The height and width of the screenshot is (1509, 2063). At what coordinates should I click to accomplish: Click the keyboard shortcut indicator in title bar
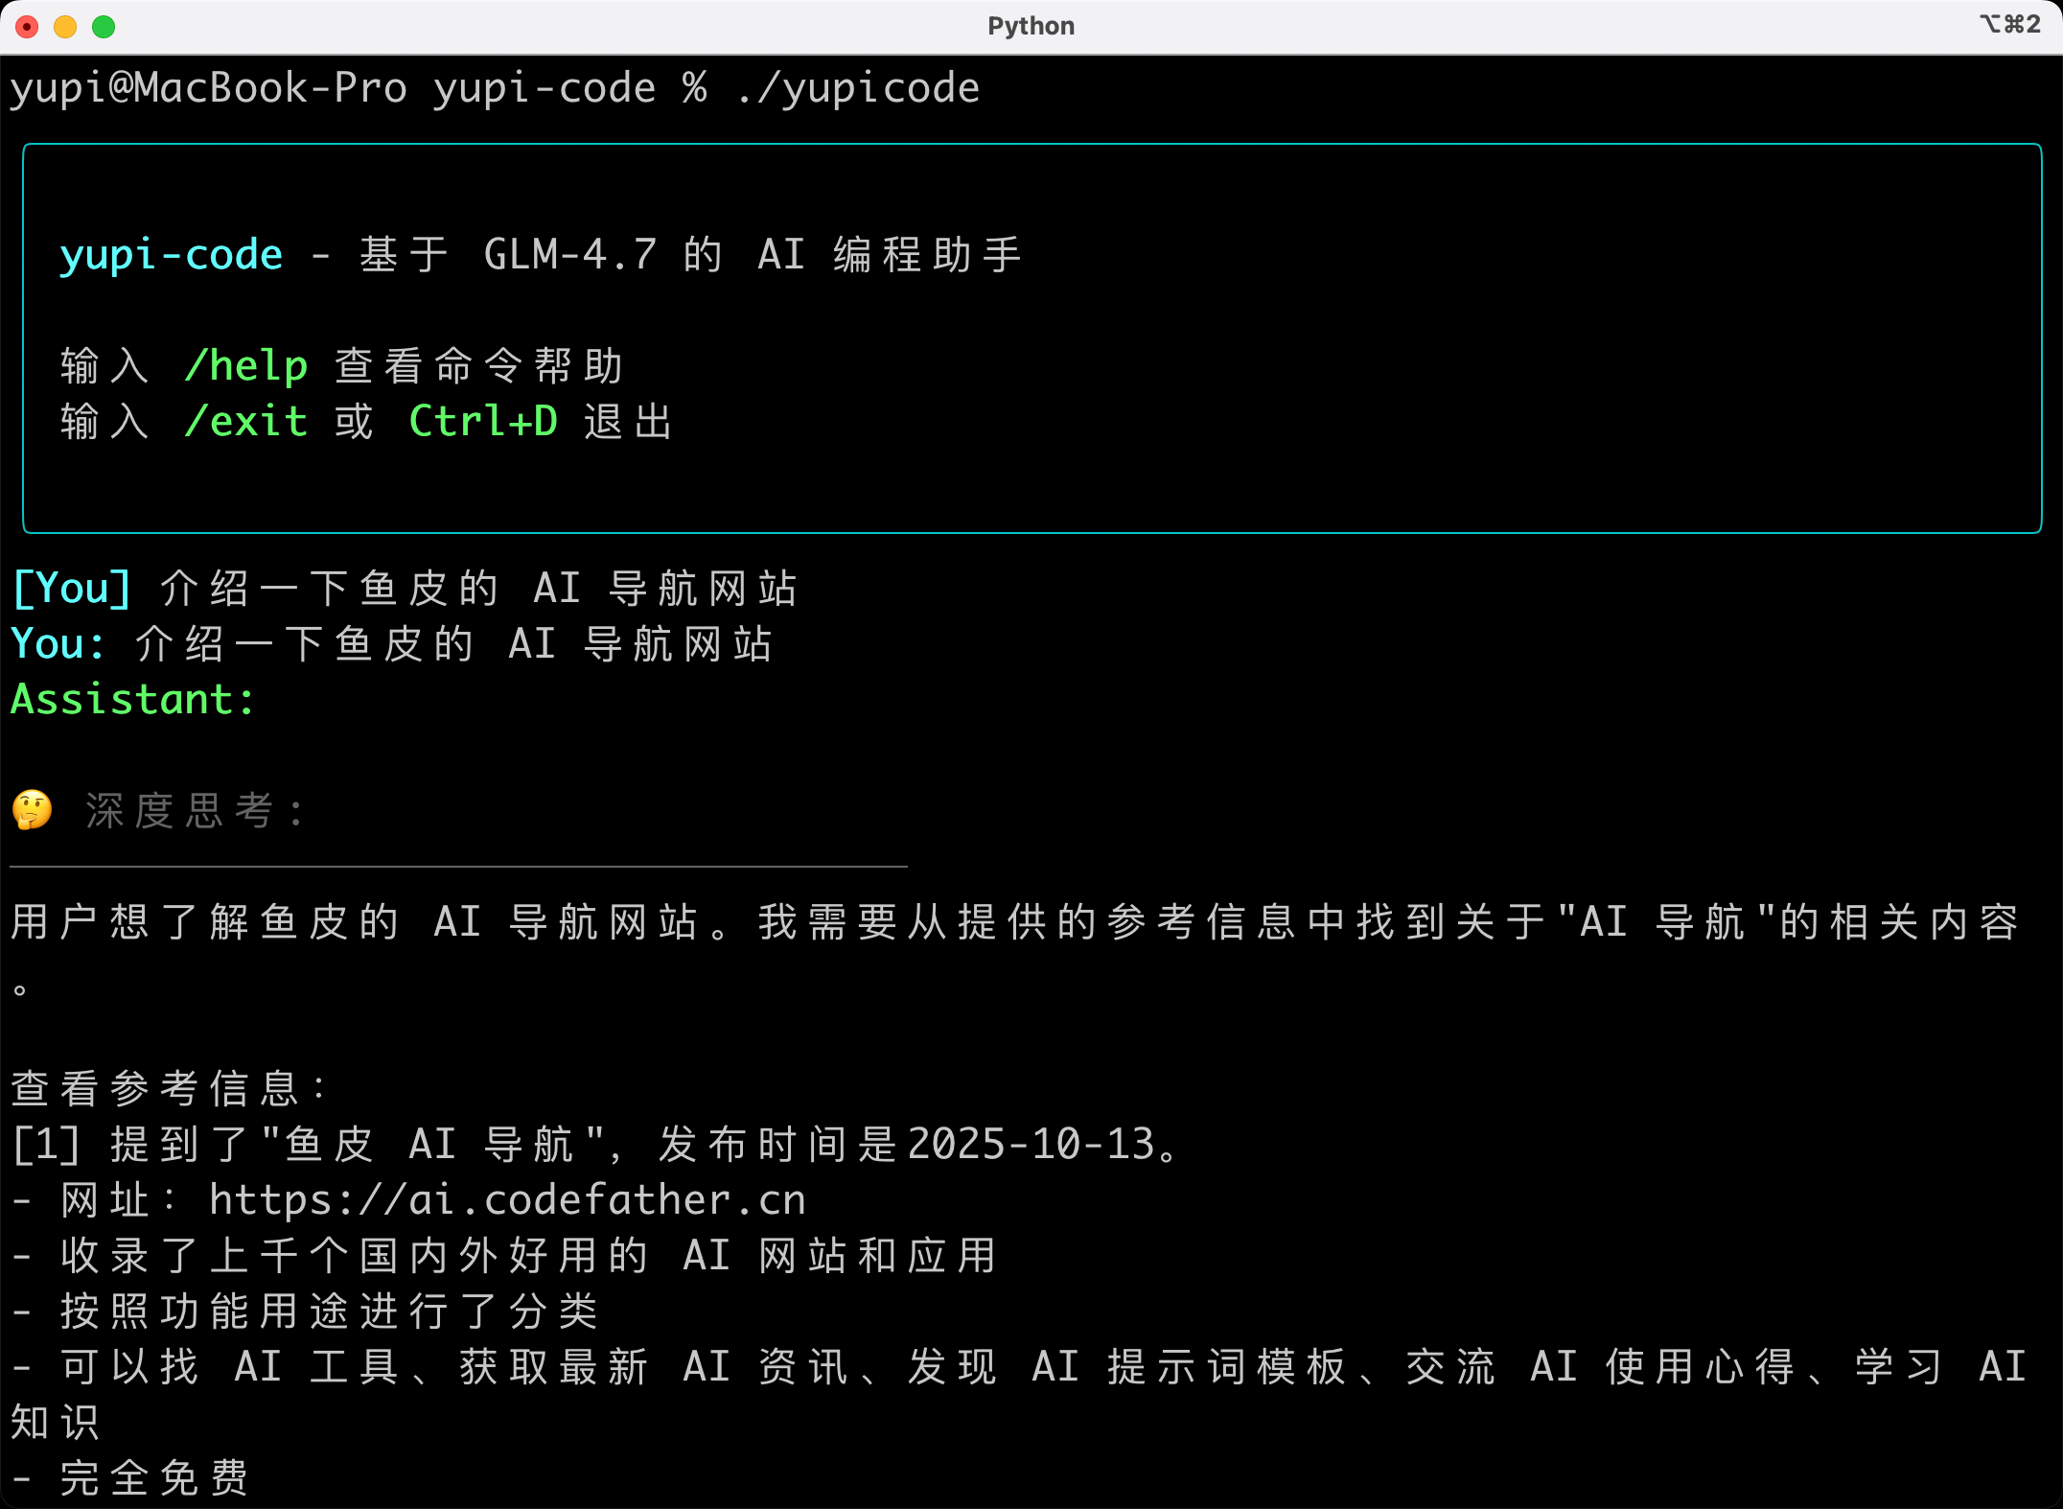2009,24
